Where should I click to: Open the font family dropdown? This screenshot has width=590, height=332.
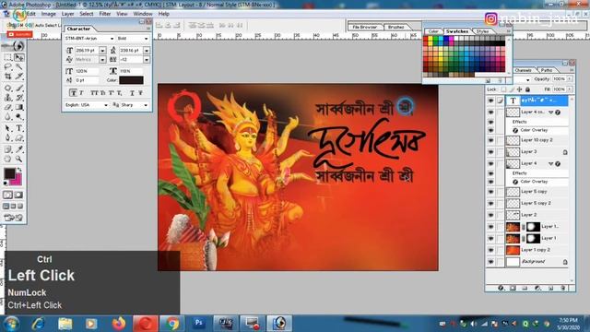coord(112,39)
